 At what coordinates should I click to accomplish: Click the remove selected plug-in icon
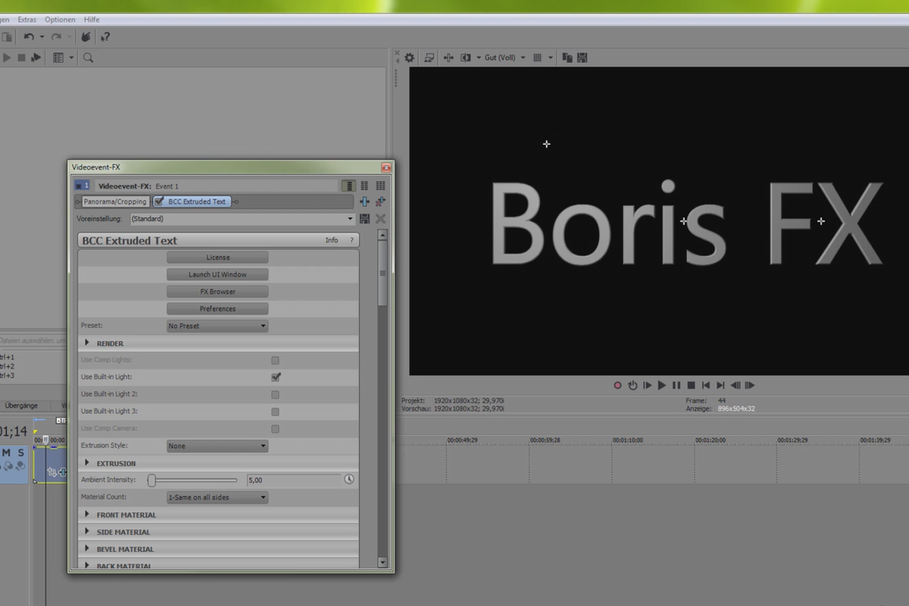click(380, 201)
